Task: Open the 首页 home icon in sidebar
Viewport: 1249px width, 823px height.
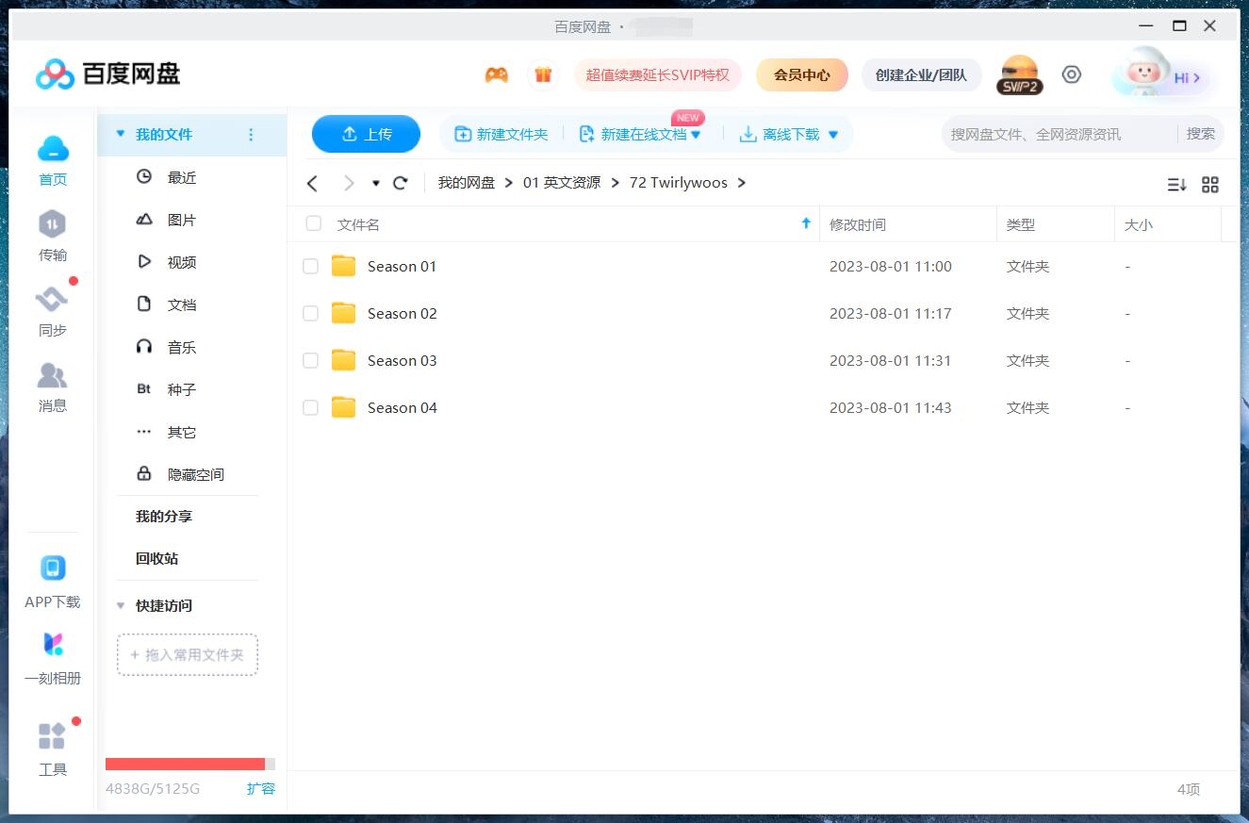Action: tap(52, 149)
